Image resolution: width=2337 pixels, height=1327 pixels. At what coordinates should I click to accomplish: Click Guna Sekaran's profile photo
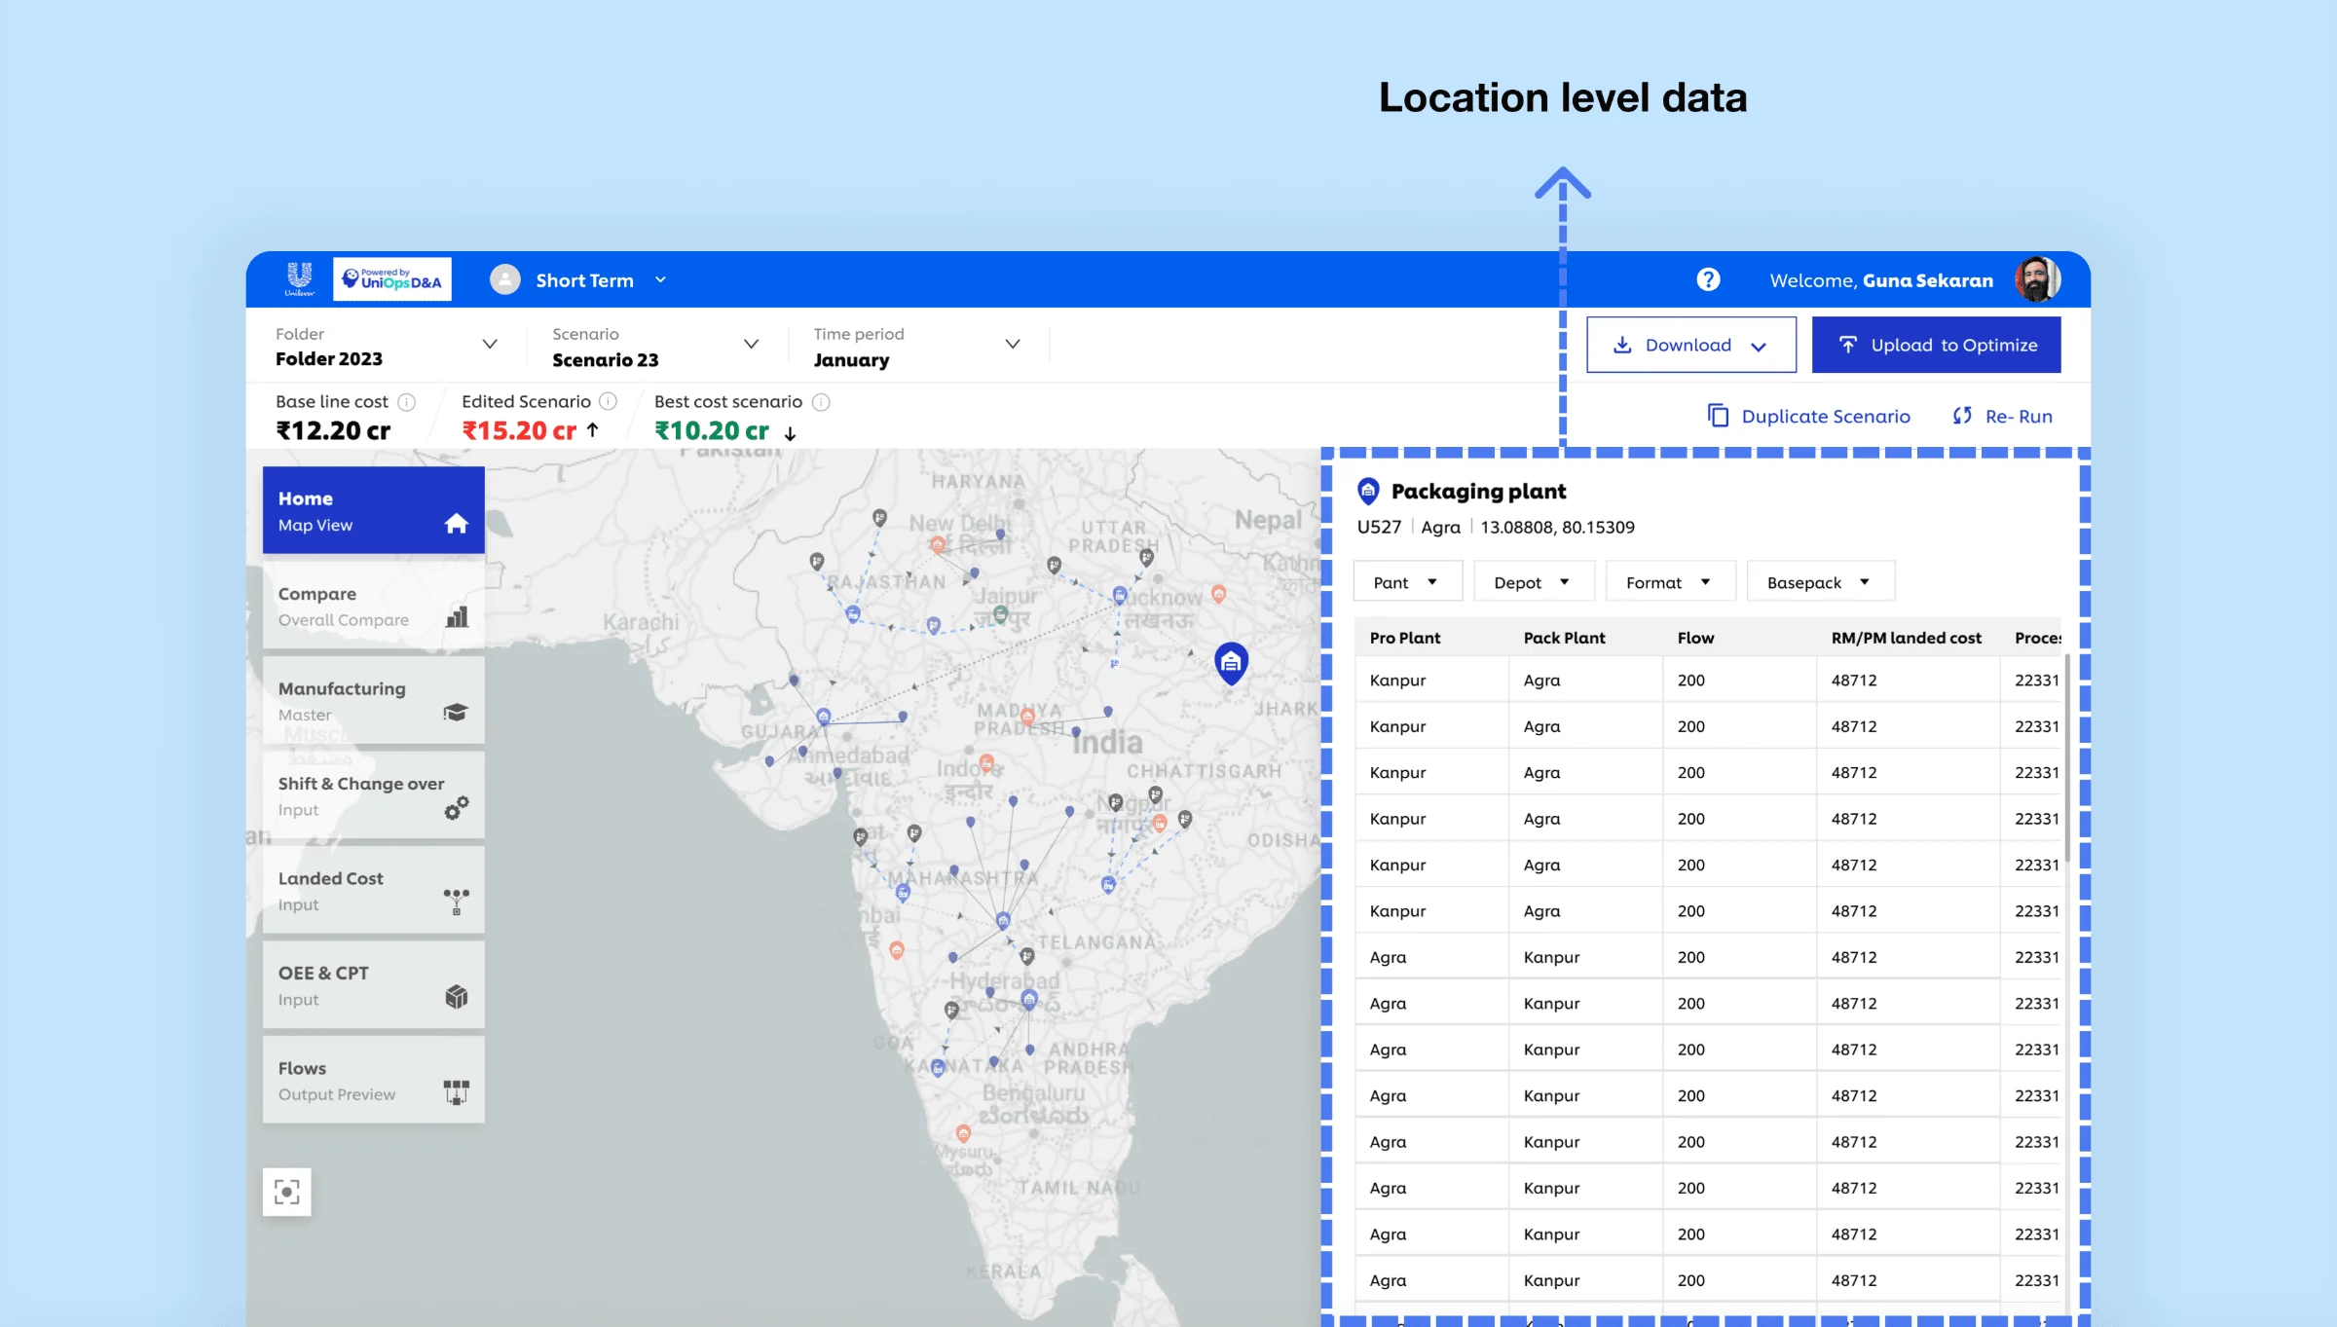click(x=2038, y=279)
